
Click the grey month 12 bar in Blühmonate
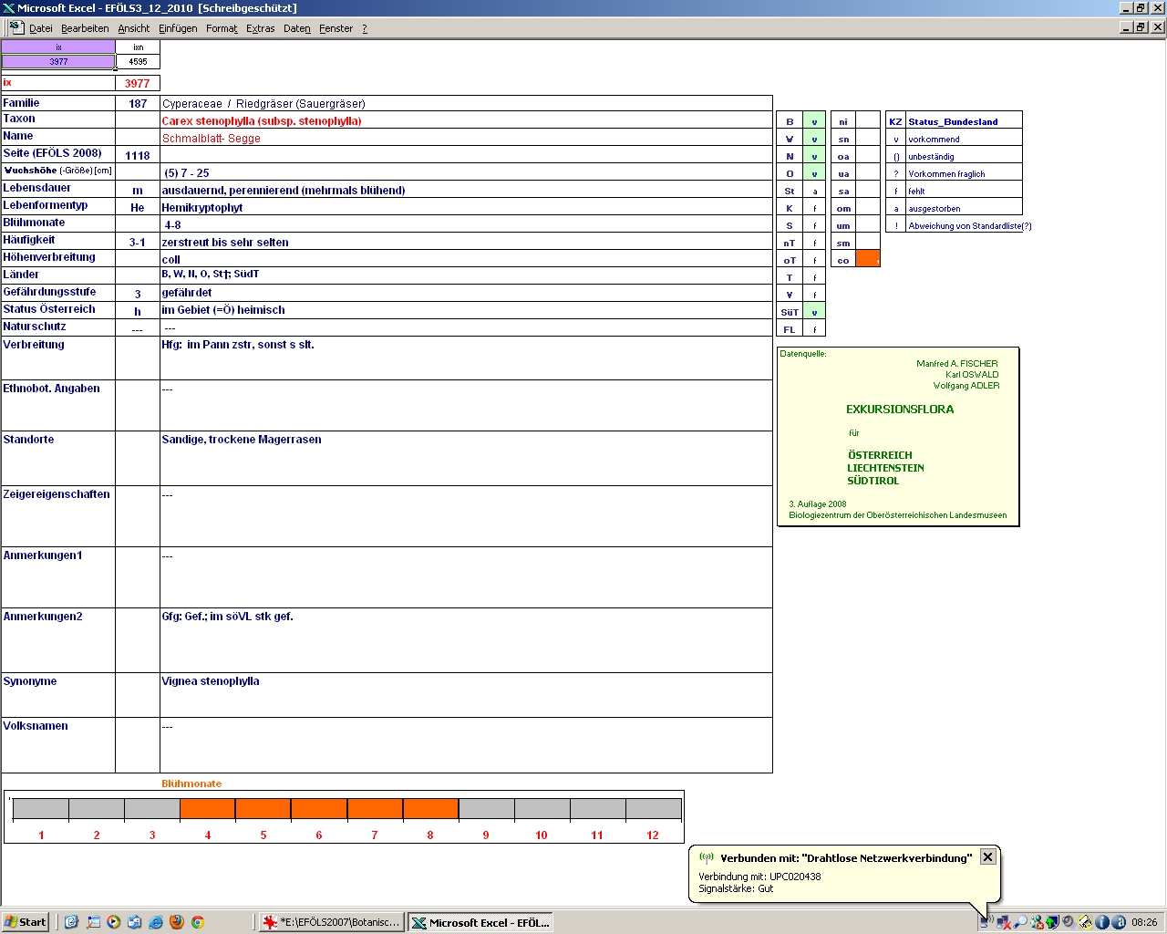point(653,809)
